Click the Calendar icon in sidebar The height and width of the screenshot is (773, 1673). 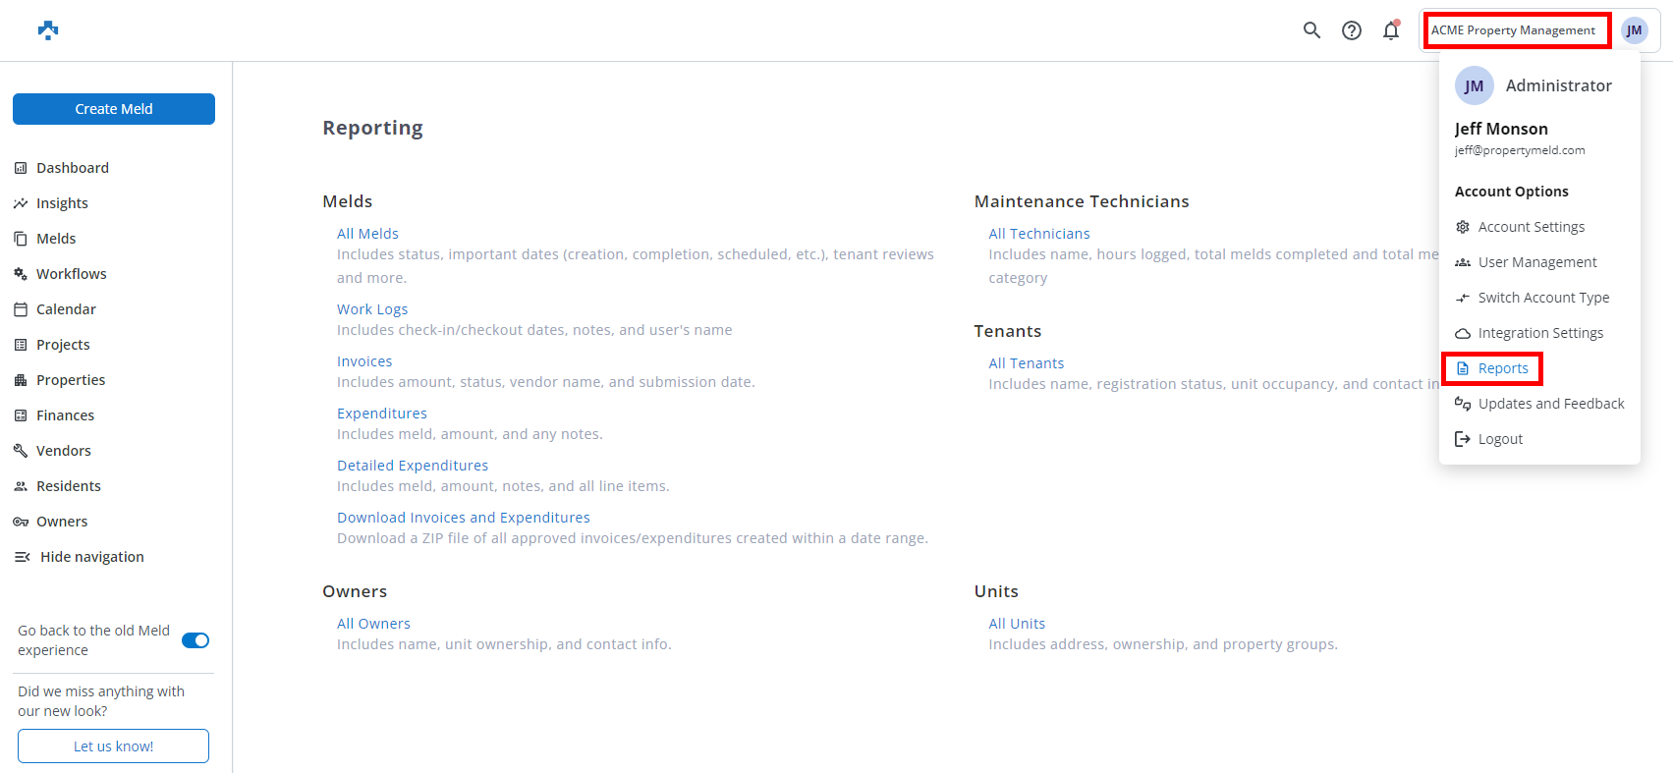21,309
